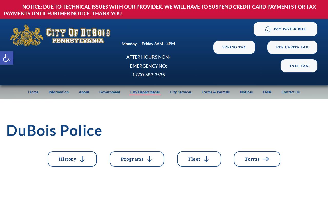Click the Monday — Friday 8AM - 4PM text

point(148,44)
